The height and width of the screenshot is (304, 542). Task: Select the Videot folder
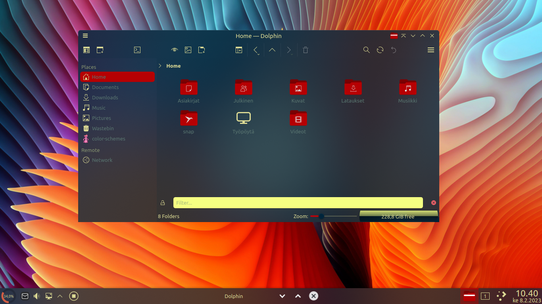point(298,122)
